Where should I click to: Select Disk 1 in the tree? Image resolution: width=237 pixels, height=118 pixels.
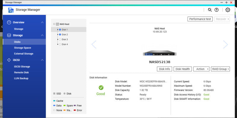pos(69,30)
